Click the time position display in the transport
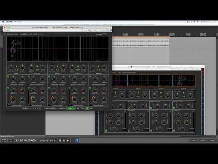The height and width of the screenshot is (164, 218). 26,140
